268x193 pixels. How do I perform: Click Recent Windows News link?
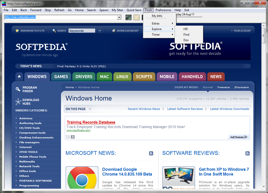144,109
